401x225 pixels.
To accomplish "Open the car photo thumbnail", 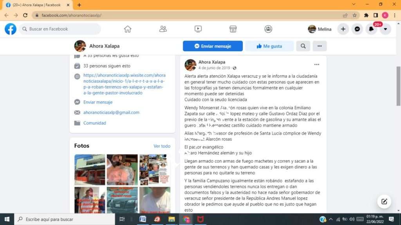I will click(122, 200).
